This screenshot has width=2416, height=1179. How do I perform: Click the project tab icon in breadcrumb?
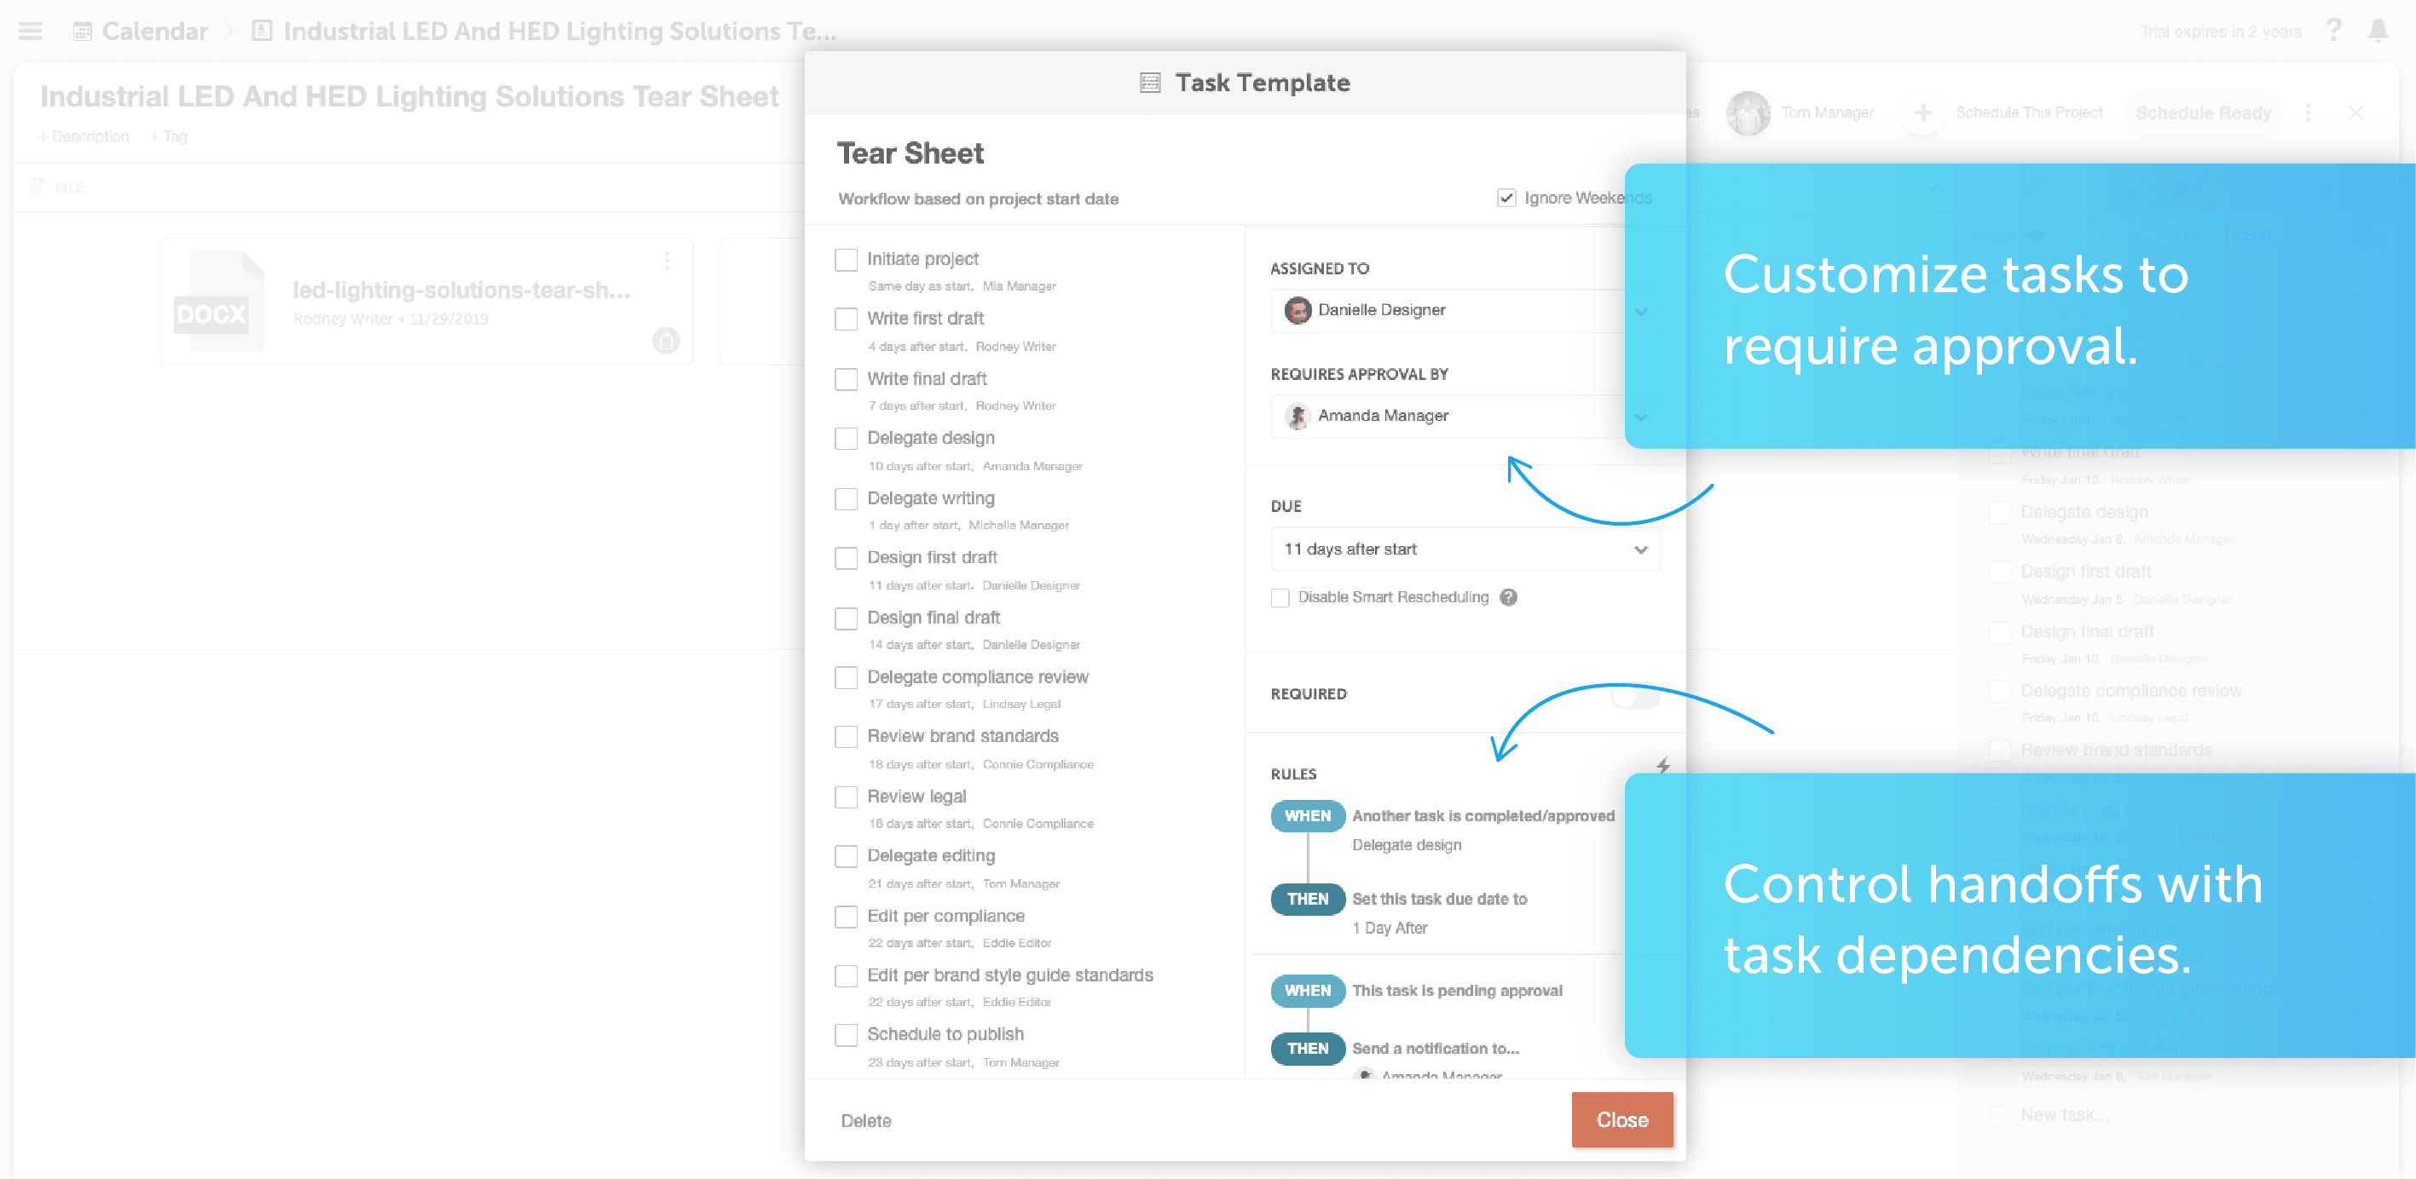(262, 31)
